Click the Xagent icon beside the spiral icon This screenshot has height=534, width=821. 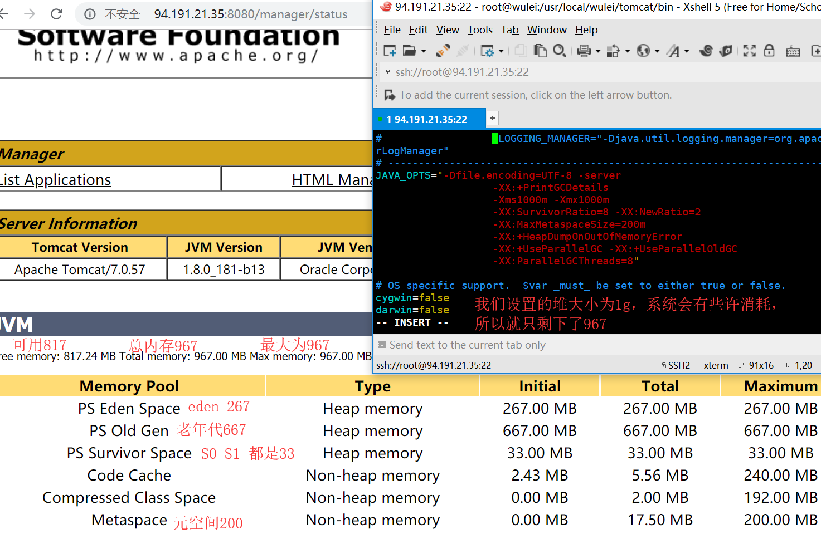click(726, 51)
